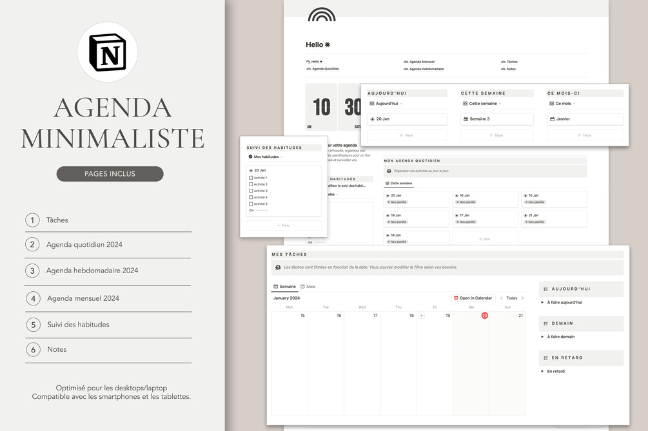This screenshot has height=431, width=648.
Task: Click the speech bubble icon in Mes Tâches callout
Action: click(278, 267)
